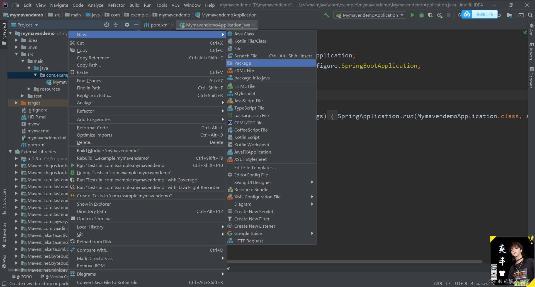
Task: Click the Build project hammer icon
Action: [x=327, y=15]
